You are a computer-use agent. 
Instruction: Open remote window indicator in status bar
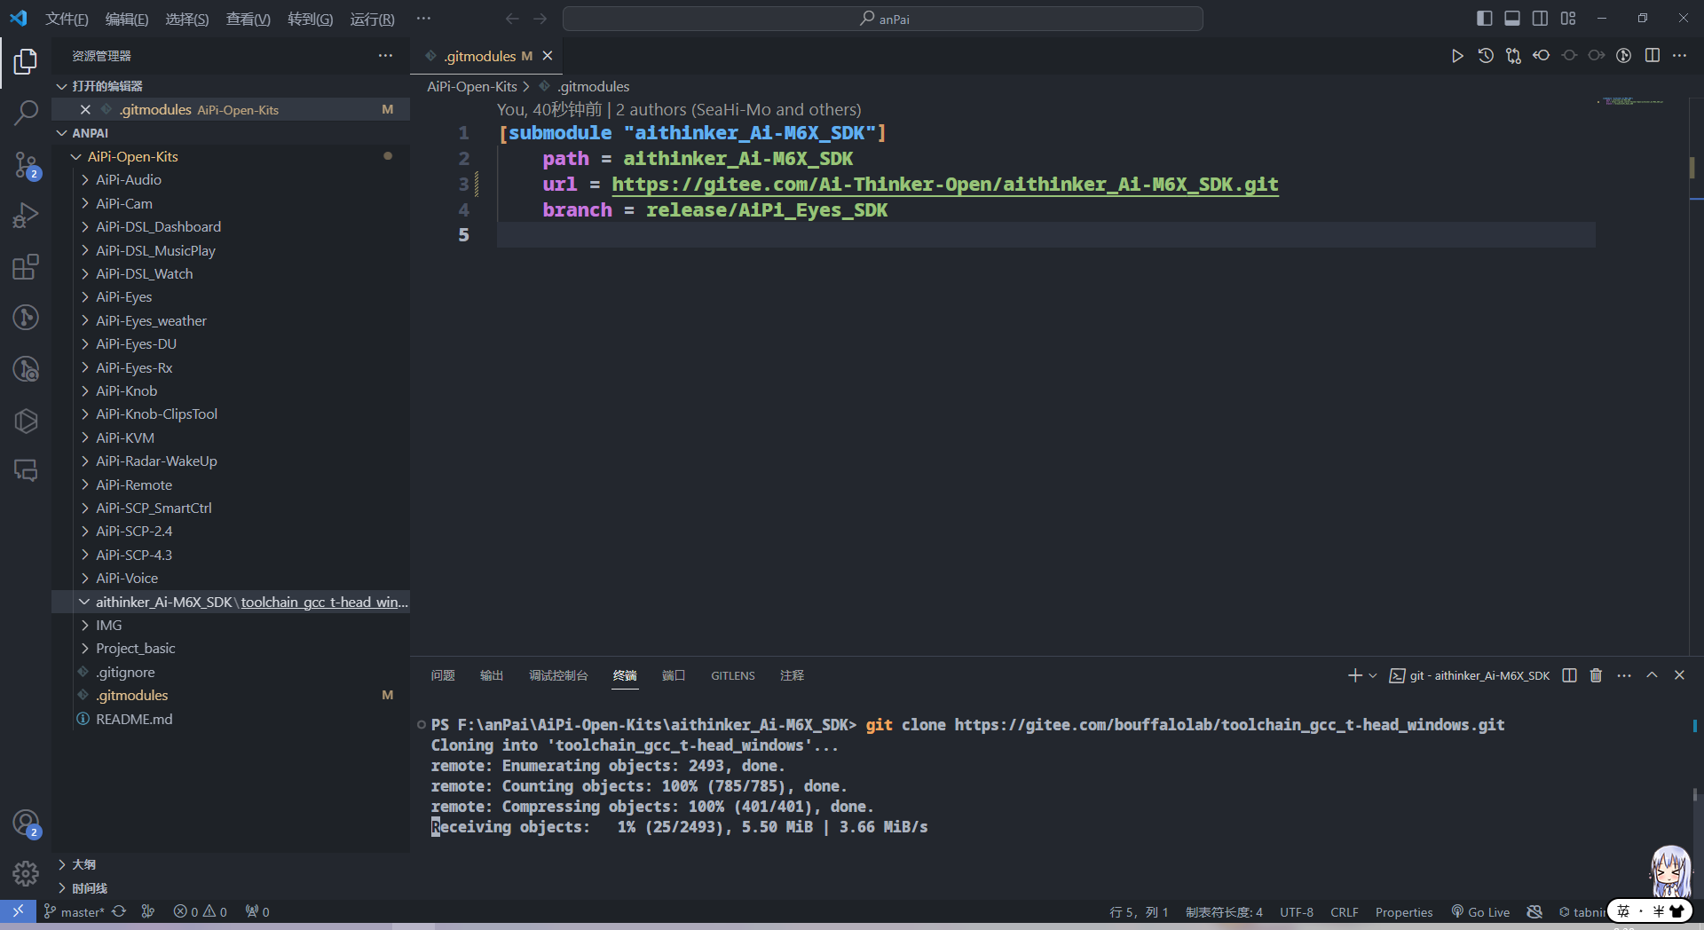coord(18,911)
